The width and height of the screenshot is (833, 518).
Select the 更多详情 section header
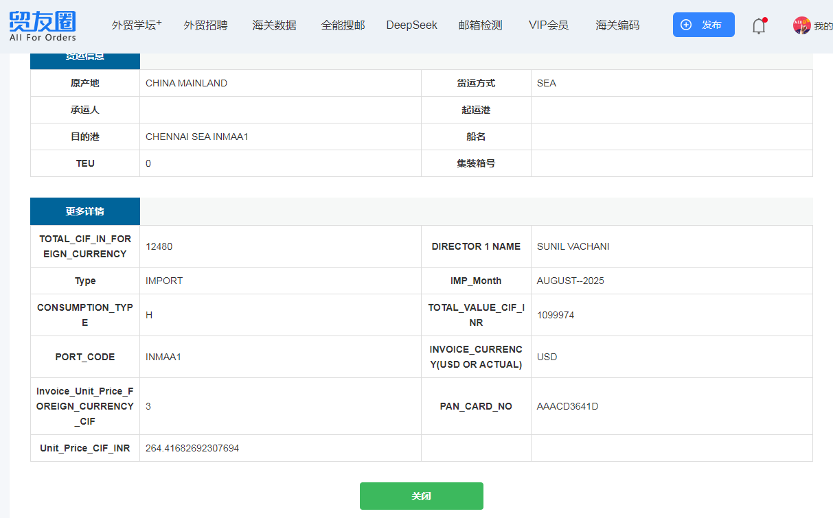85,211
